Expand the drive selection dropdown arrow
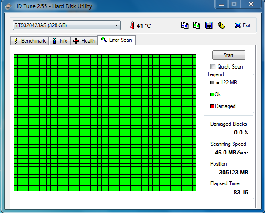 [x=117, y=25]
